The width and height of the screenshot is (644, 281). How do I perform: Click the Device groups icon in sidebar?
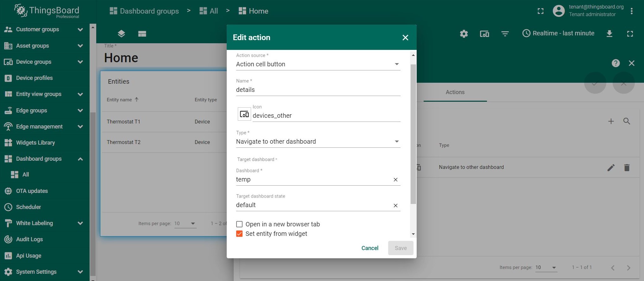click(x=8, y=62)
